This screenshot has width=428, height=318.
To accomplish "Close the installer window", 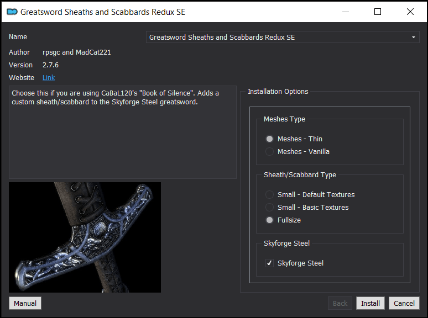I will coord(410,12).
